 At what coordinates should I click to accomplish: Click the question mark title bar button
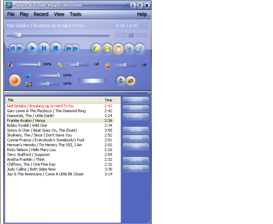tap(140, 5)
